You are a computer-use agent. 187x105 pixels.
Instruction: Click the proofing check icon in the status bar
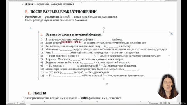[x=18, y=103]
